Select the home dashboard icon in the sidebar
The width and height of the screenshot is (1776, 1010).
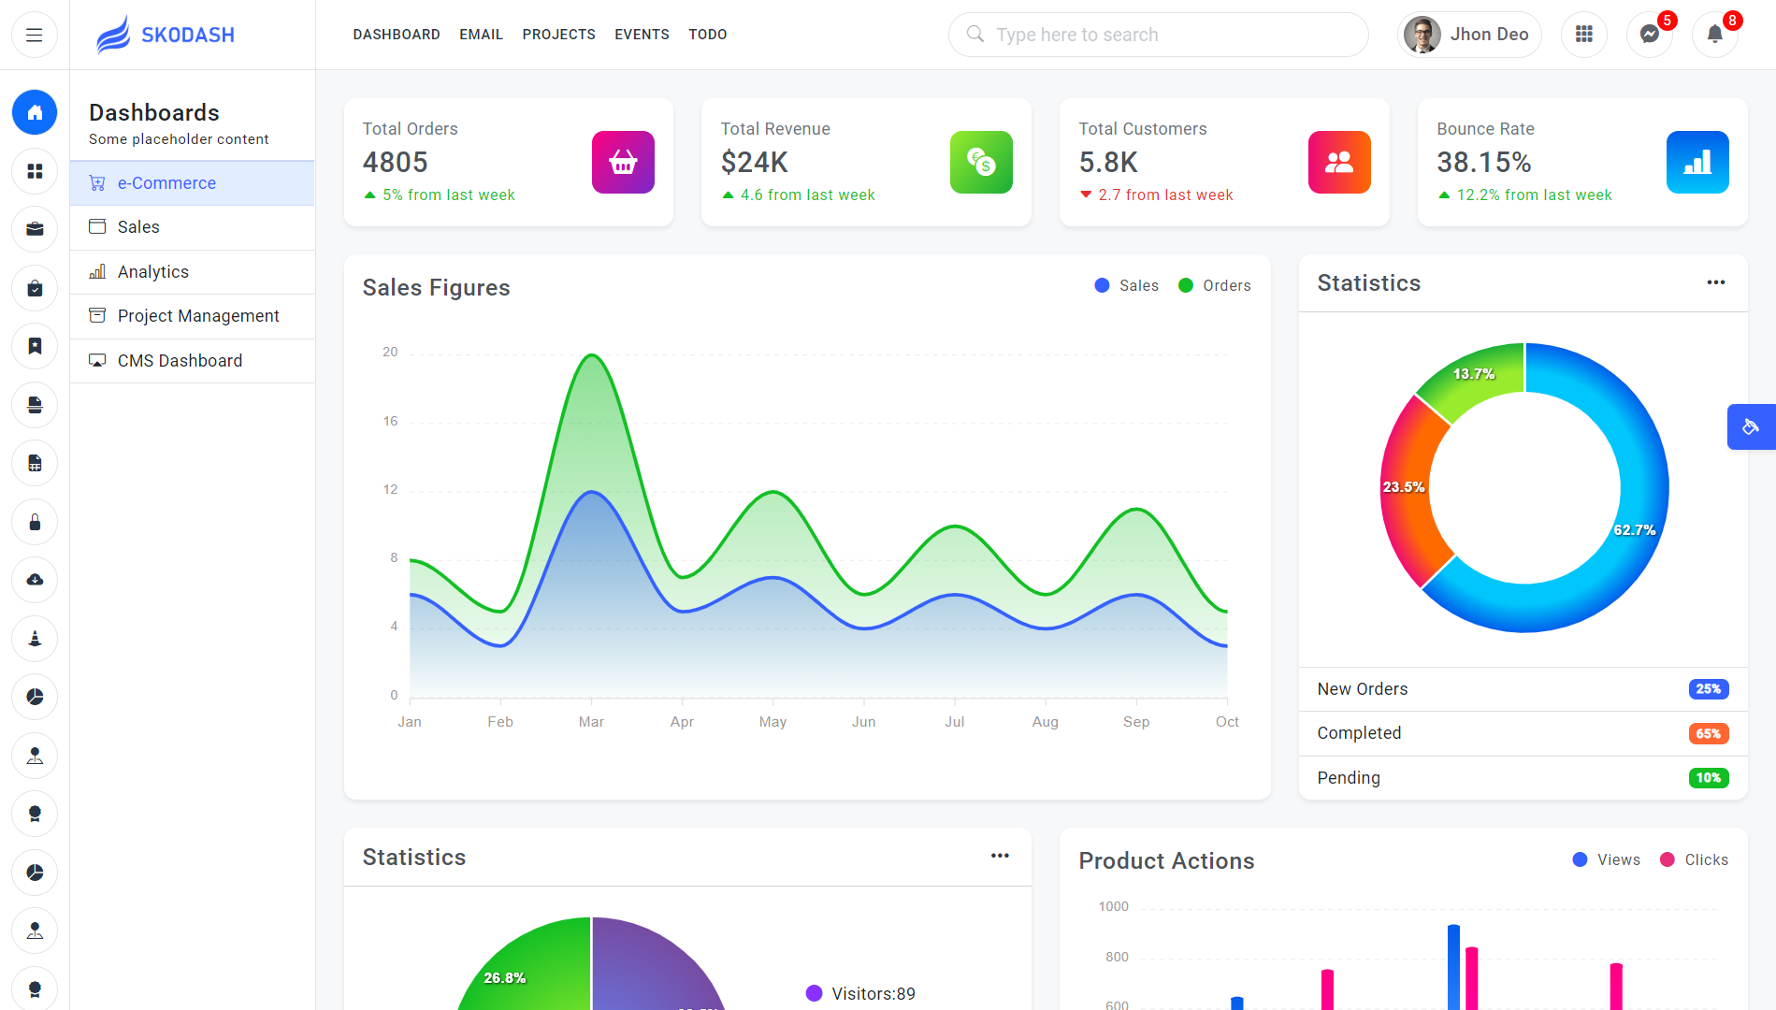pos(35,112)
